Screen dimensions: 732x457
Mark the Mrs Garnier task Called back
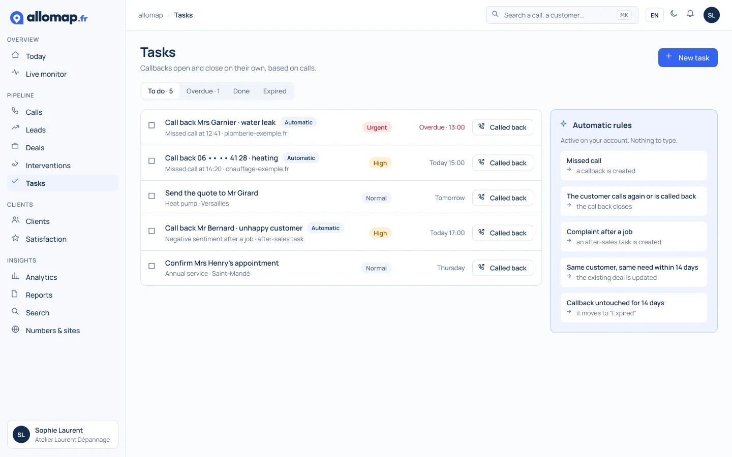(x=503, y=127)
